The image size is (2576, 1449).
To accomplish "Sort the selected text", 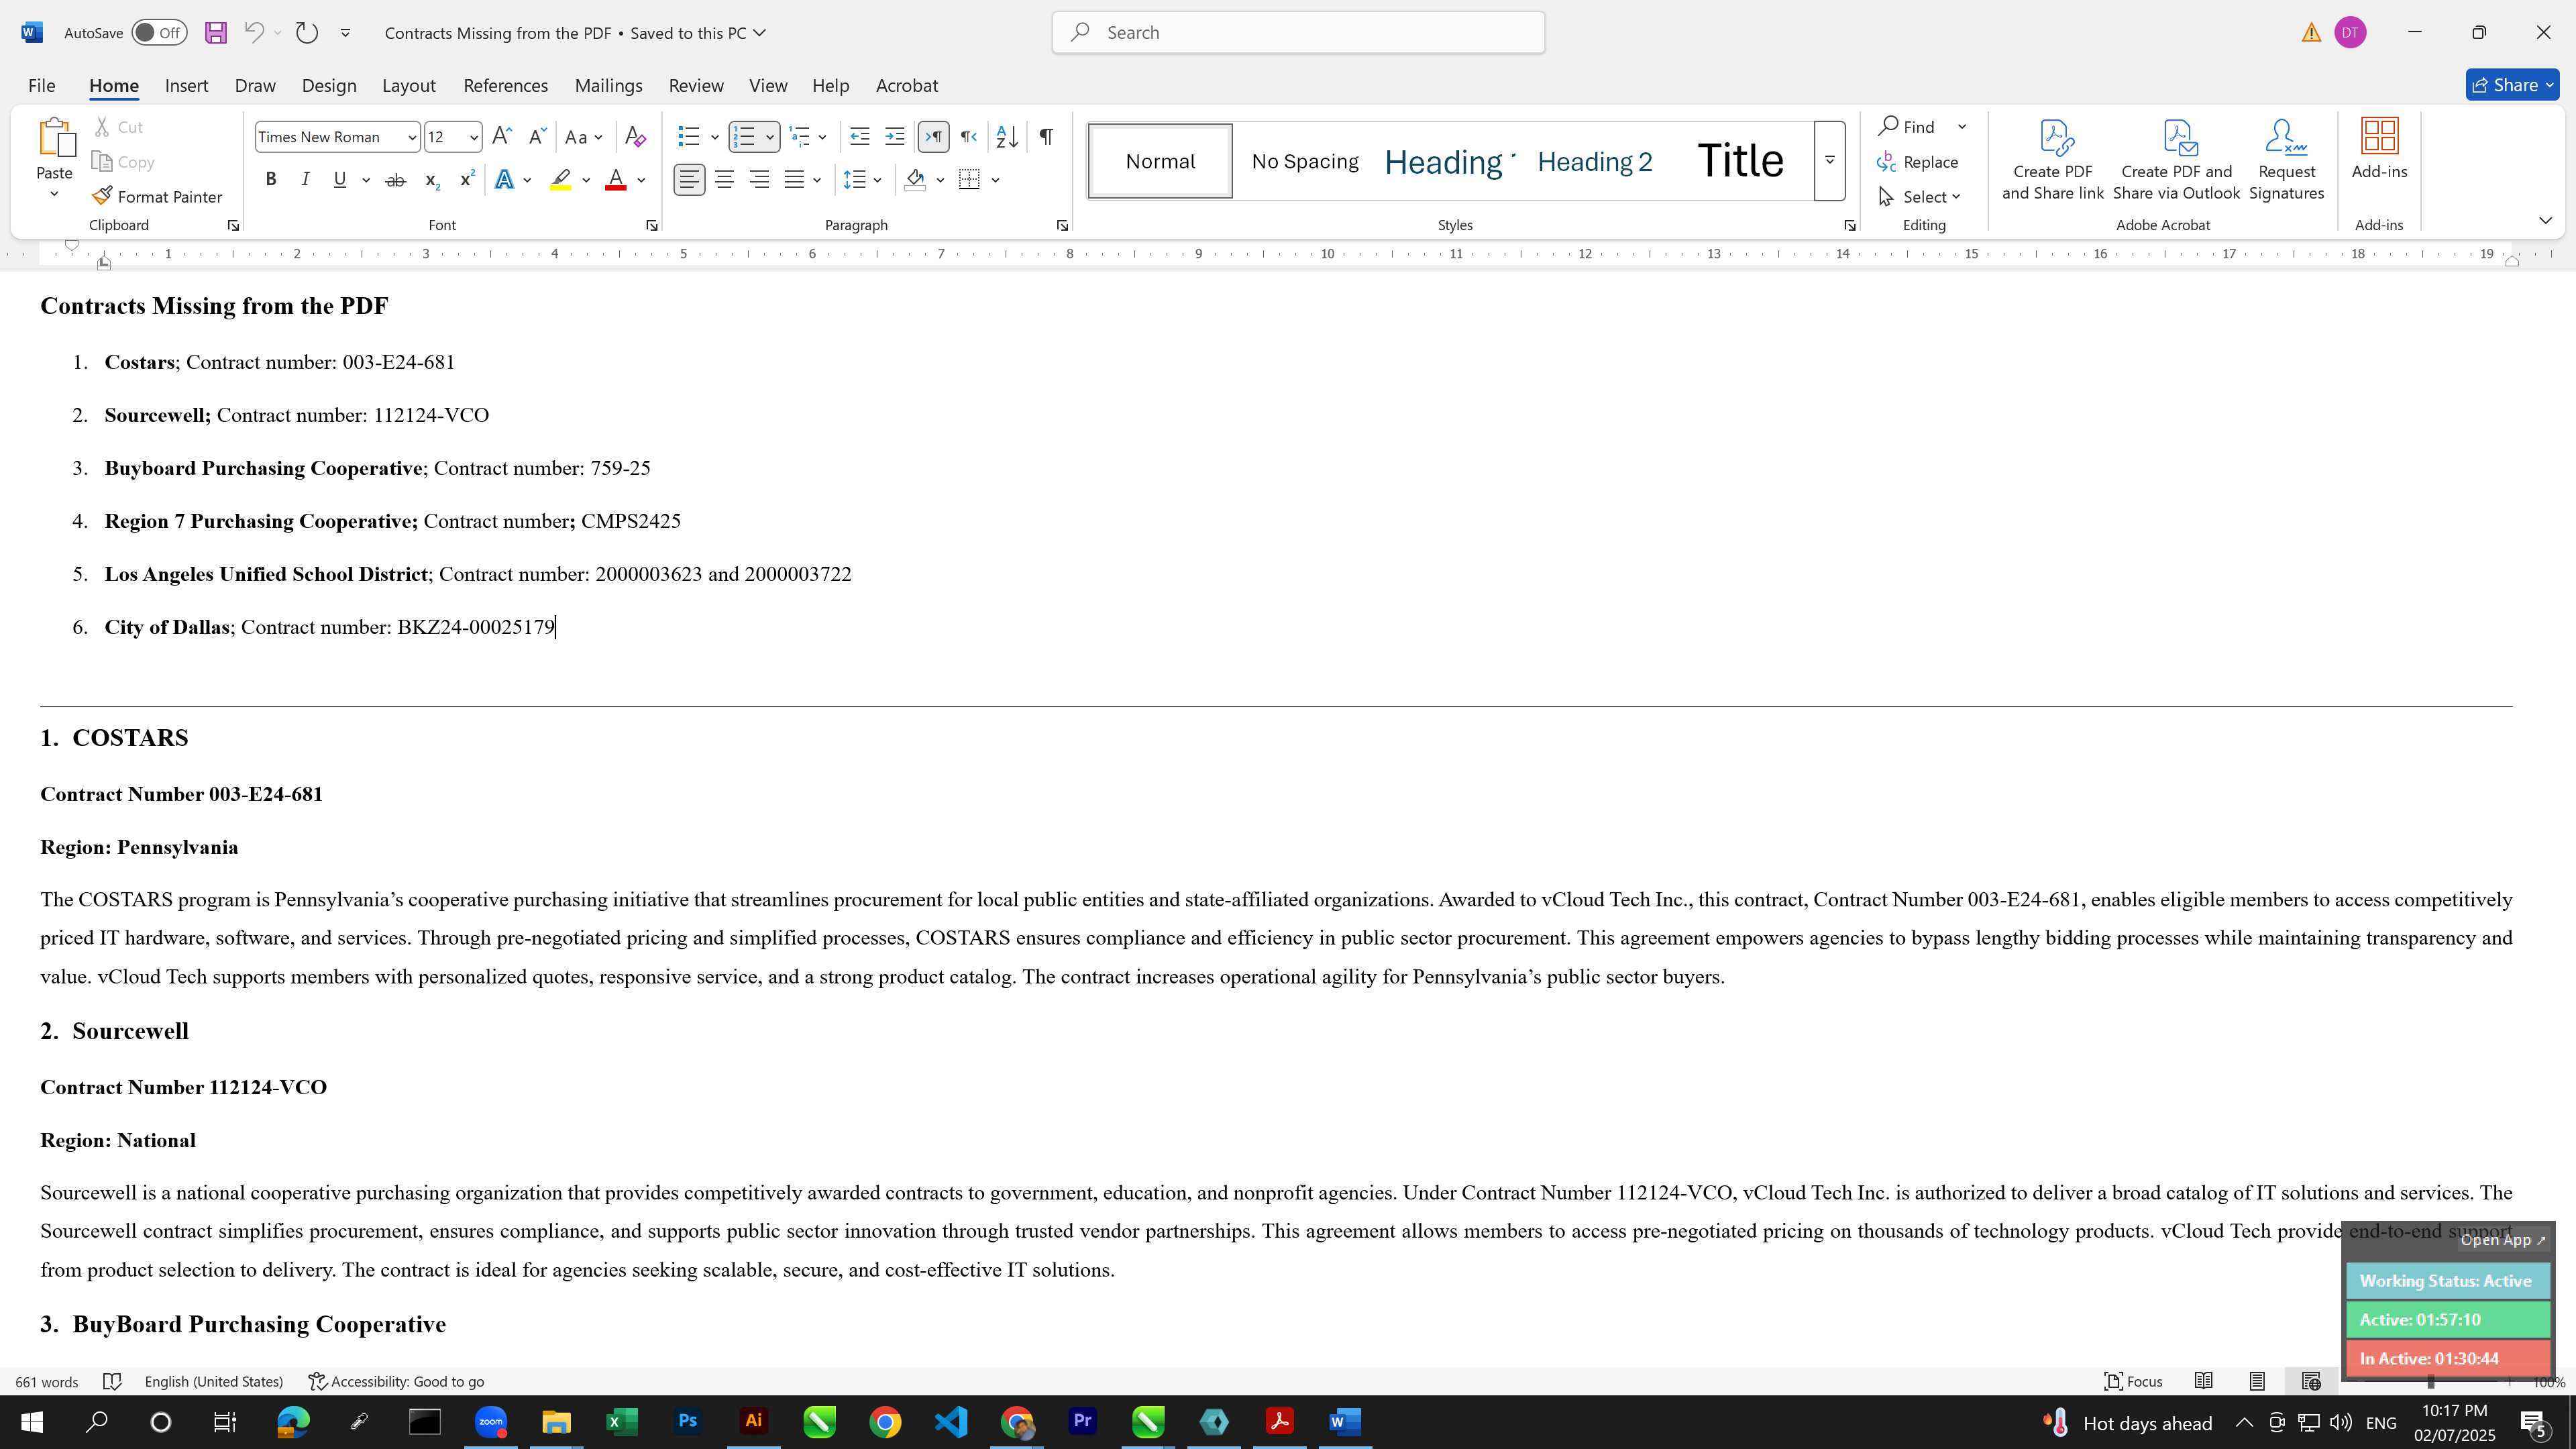I will tap(1007, 137).
